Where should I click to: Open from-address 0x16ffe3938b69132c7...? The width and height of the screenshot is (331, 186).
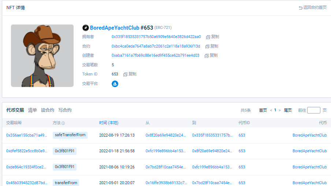(x=166, y=183)
